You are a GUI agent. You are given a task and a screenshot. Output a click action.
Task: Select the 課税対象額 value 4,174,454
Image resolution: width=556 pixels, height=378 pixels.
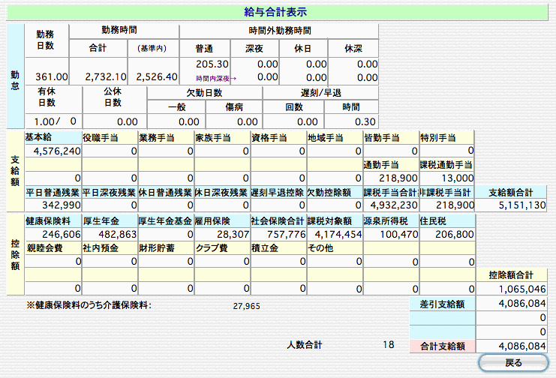click(x=334, y=234)
